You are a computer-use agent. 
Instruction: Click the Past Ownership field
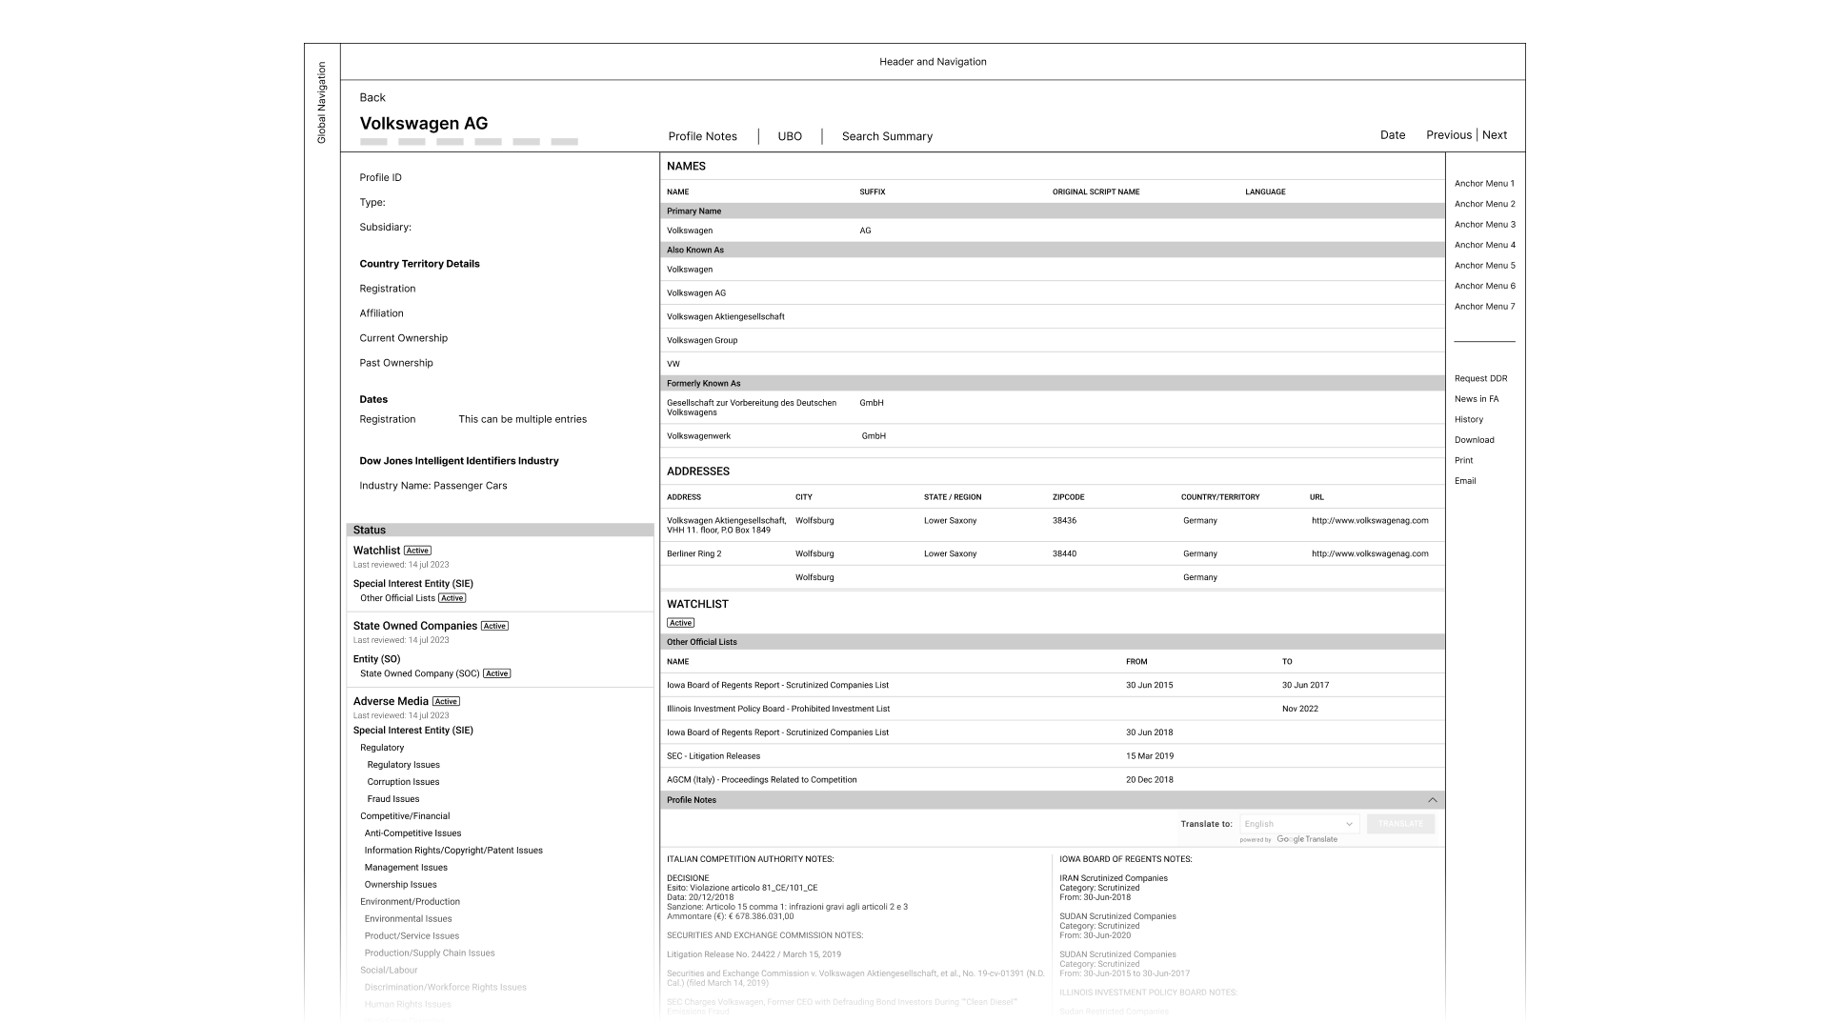[x=396, y=363]
